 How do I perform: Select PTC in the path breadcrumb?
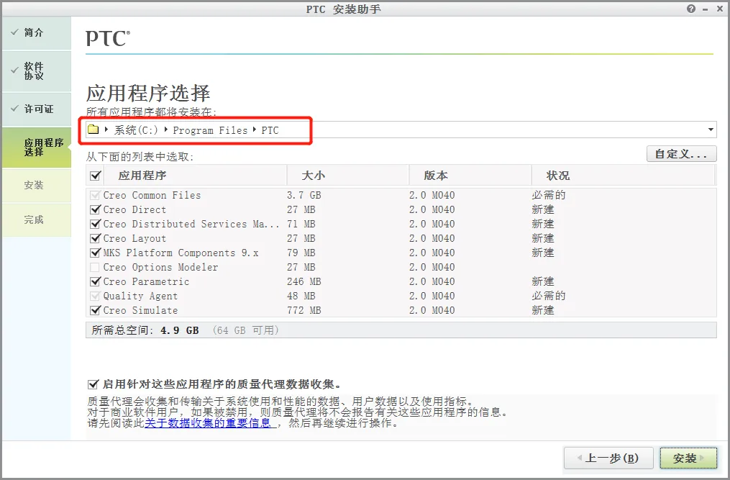pyautogui.click(x=270, y=130)
